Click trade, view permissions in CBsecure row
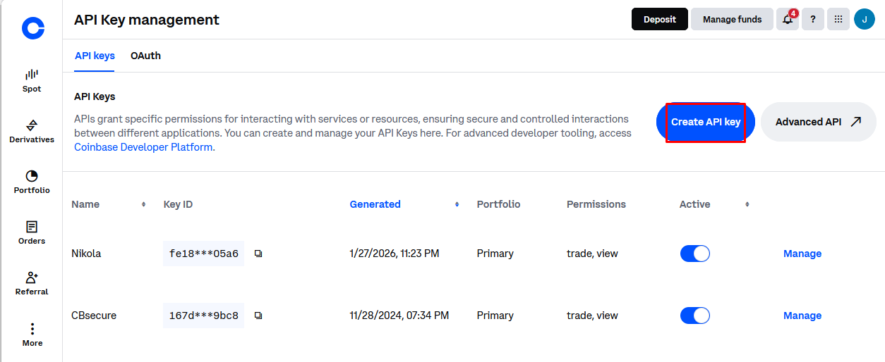This screenshot has height=362, width=885. [x=592, y=316]
